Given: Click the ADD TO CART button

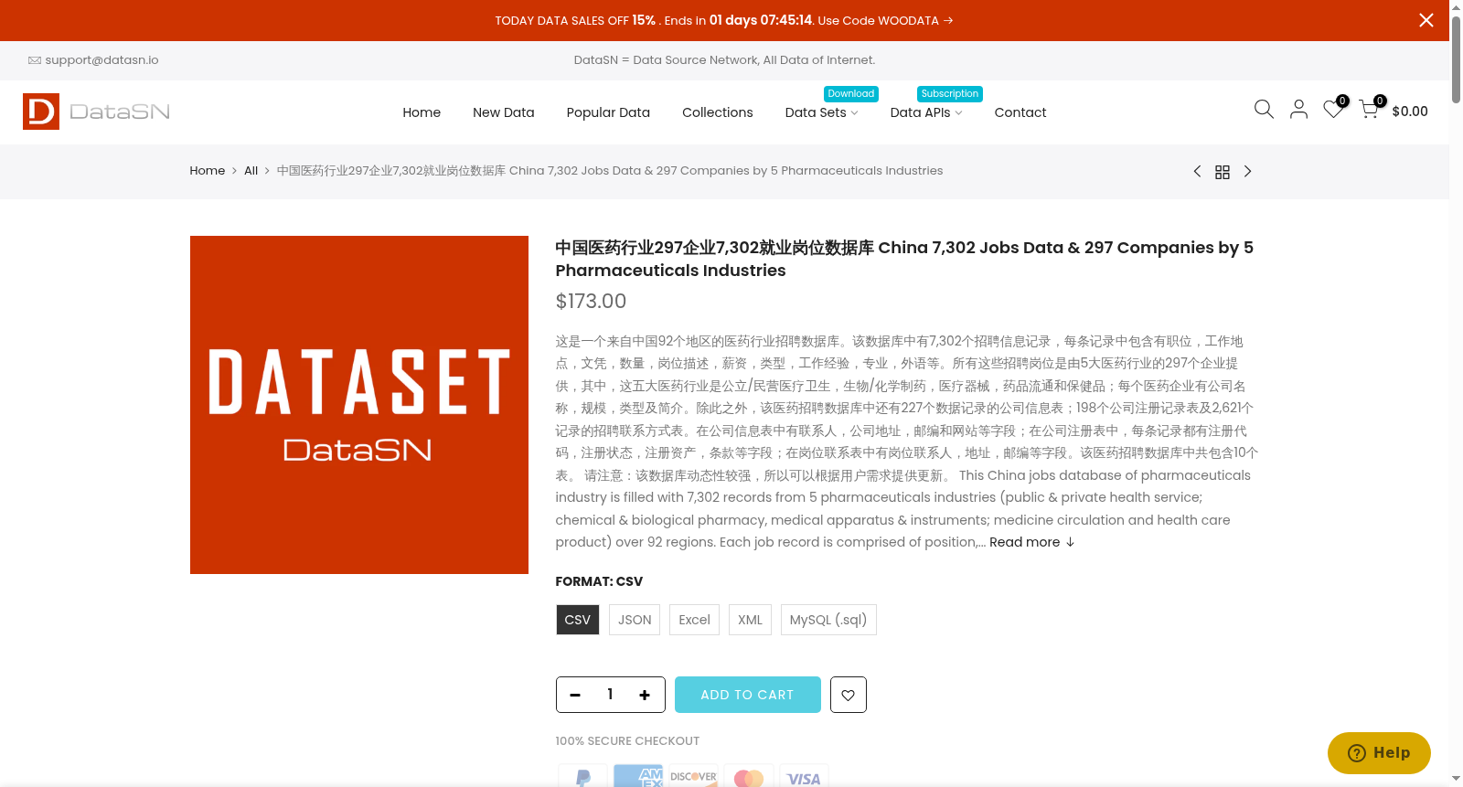Looking at the screenshot, I should click(x=748, y=695).
